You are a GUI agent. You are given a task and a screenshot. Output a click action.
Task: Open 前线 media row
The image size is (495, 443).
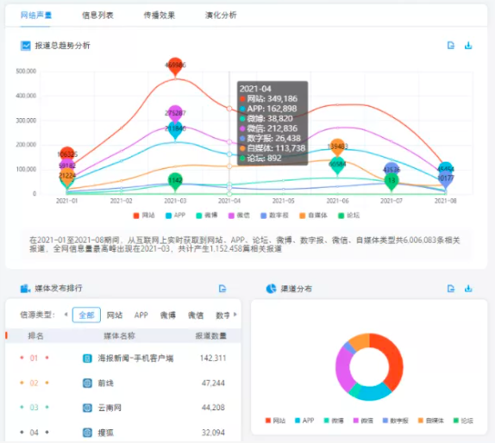[x=123, y=383]
